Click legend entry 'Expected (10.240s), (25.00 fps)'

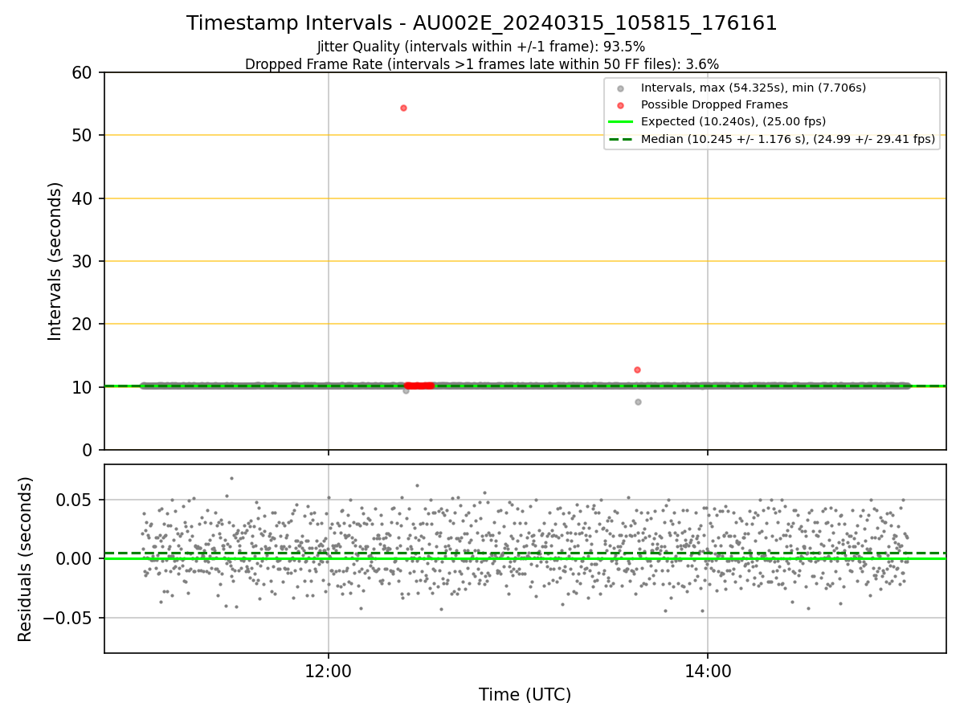pos(733,121)
